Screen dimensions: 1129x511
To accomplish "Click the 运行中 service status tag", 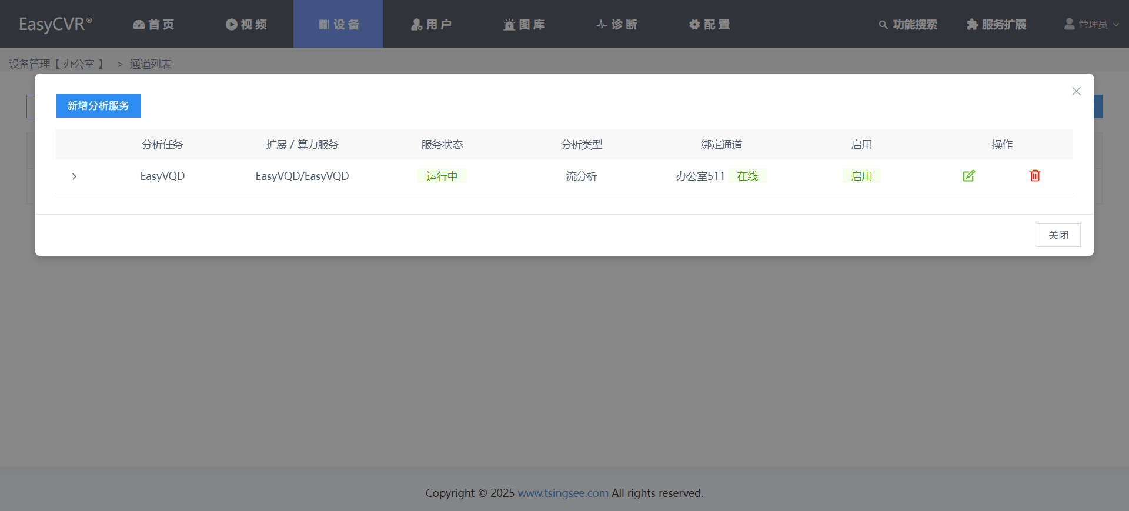I will [442, 176].
